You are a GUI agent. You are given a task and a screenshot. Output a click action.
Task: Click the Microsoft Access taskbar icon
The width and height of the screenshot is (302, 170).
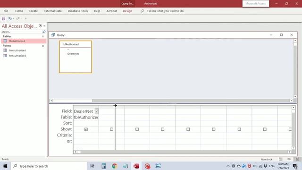point(136,166)
